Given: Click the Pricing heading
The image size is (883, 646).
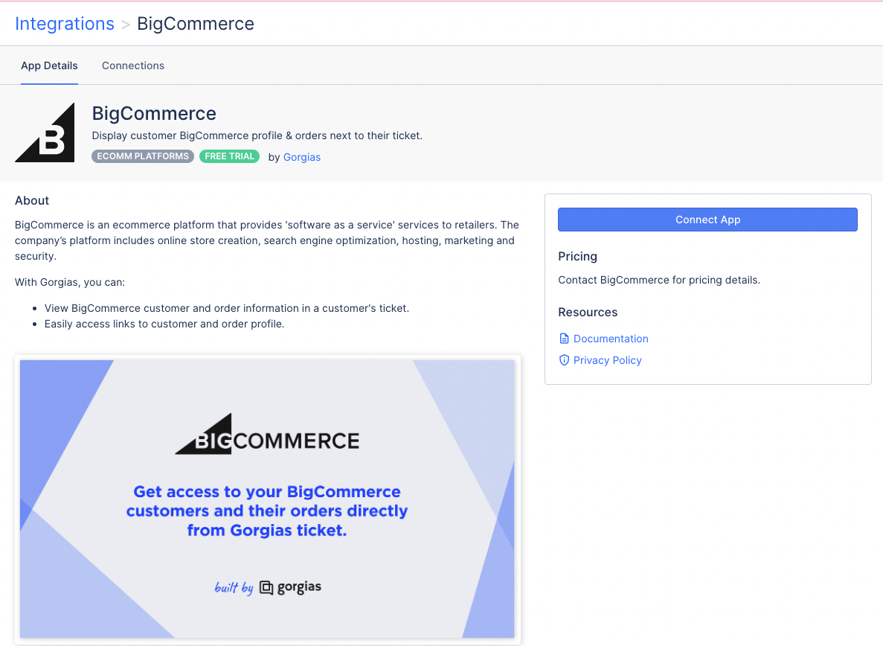Looking at the screenshot, I should pyautogui.click(x=577, y=256).
